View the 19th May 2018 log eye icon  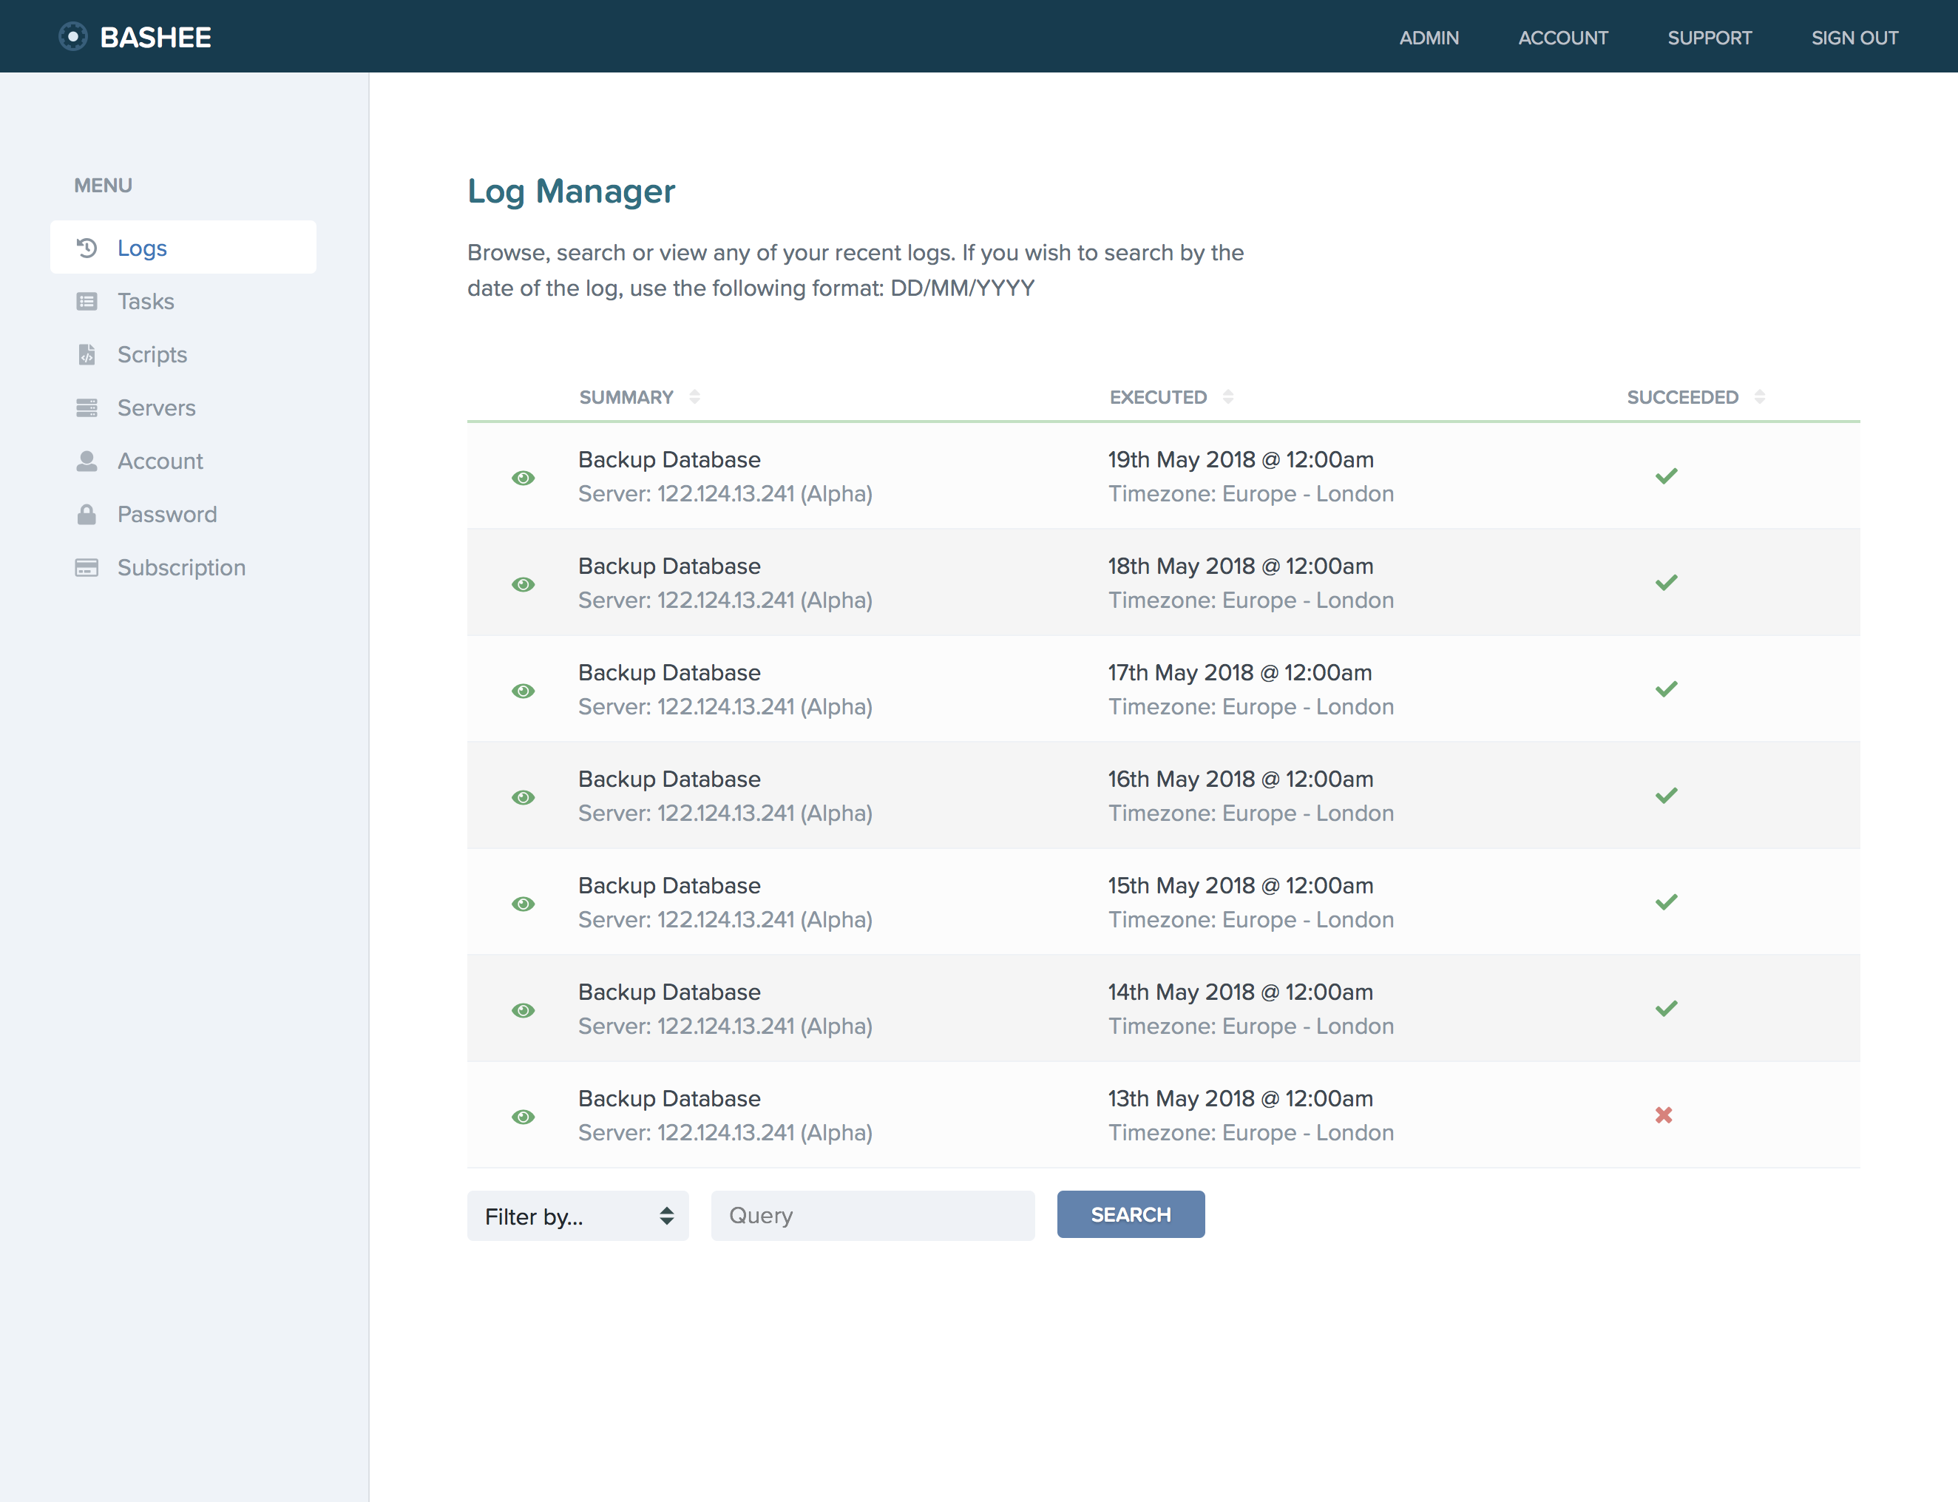coord(524,478)
